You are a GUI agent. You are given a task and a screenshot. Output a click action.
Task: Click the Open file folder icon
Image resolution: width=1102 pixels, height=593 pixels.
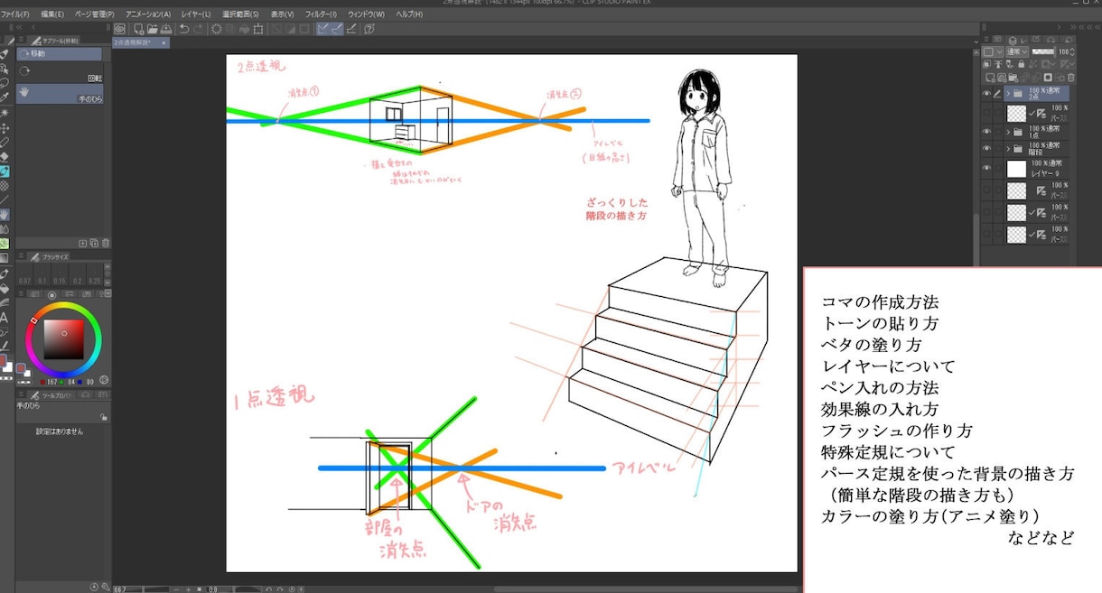(153, 29)
